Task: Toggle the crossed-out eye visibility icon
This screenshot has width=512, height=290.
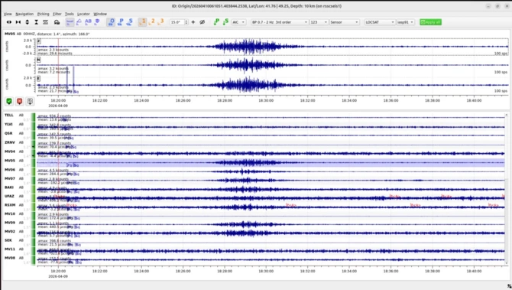Action: [202, 22]
